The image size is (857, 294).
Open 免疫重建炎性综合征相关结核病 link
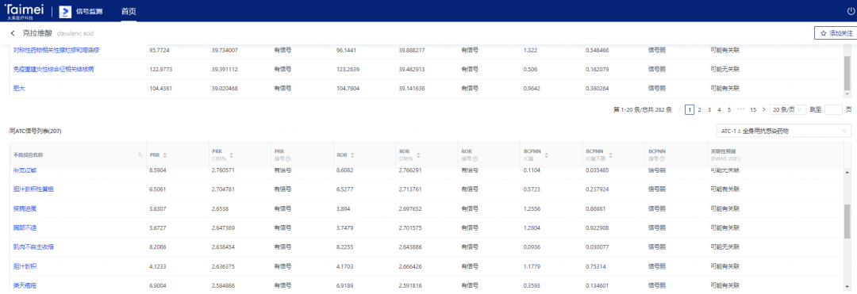(x=54, y=69)
